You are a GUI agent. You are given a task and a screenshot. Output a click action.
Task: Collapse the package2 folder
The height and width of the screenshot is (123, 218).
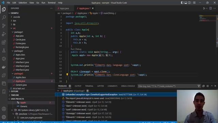tap(13, 51)
